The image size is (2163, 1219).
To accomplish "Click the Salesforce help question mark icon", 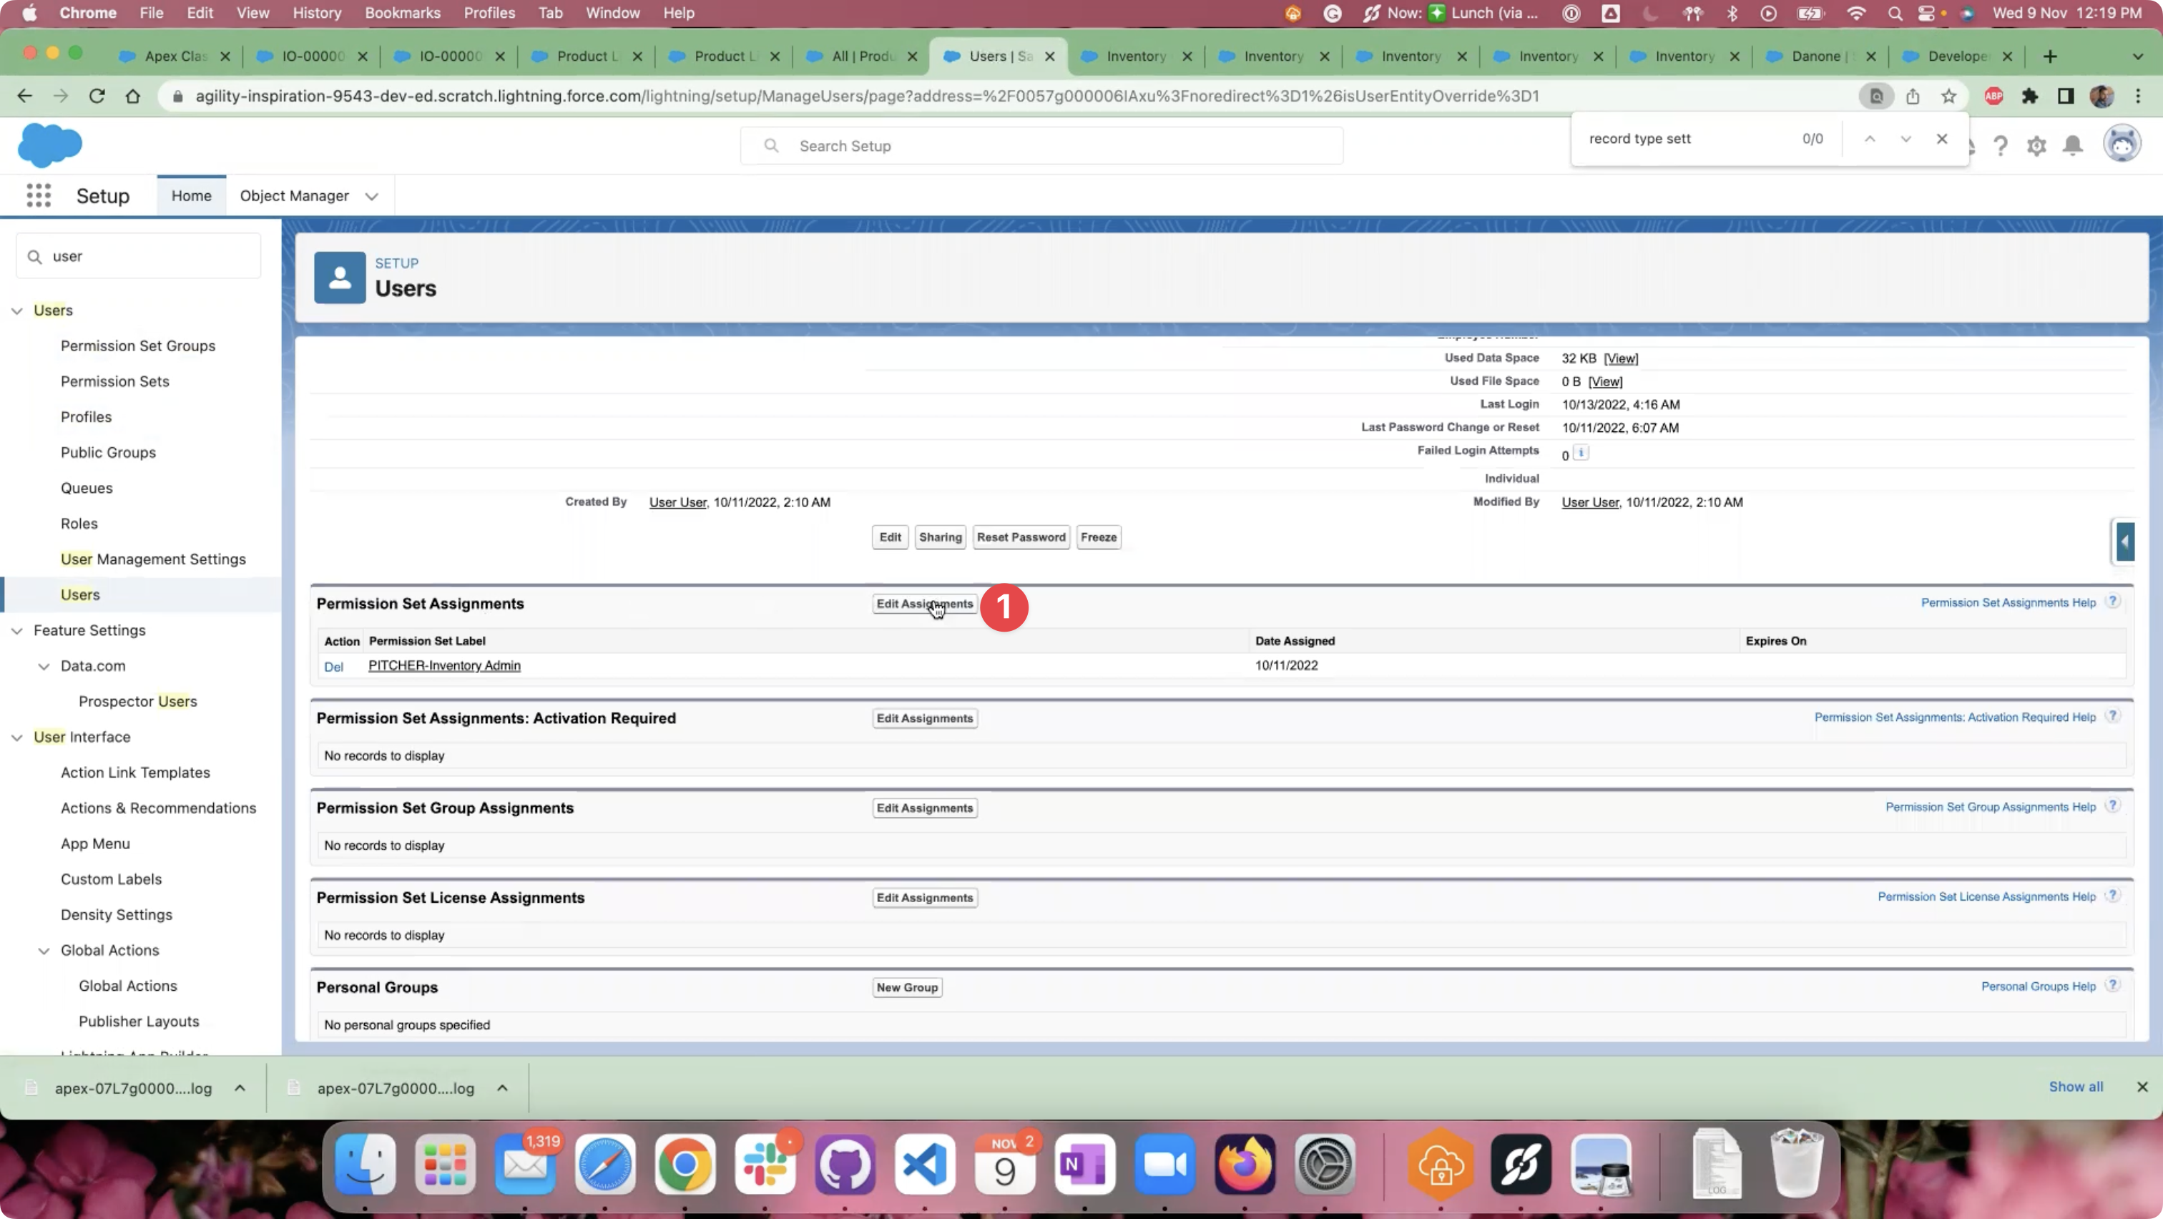I will [2000, 146].
